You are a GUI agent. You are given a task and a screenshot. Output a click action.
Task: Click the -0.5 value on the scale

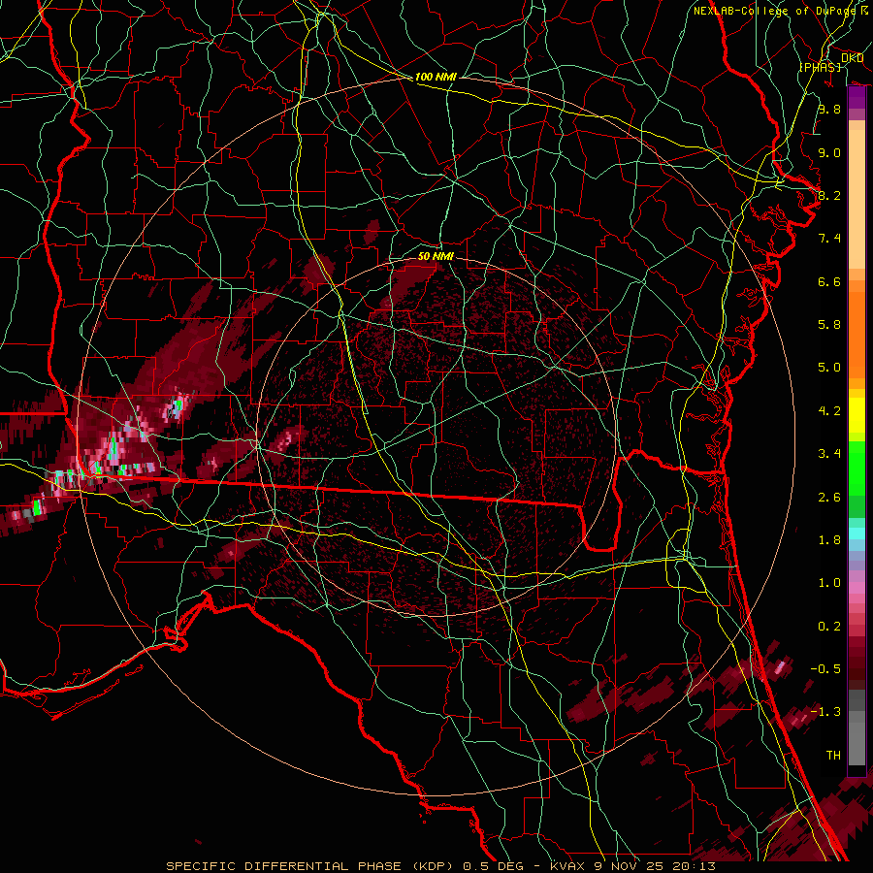[x=825, y=668]
